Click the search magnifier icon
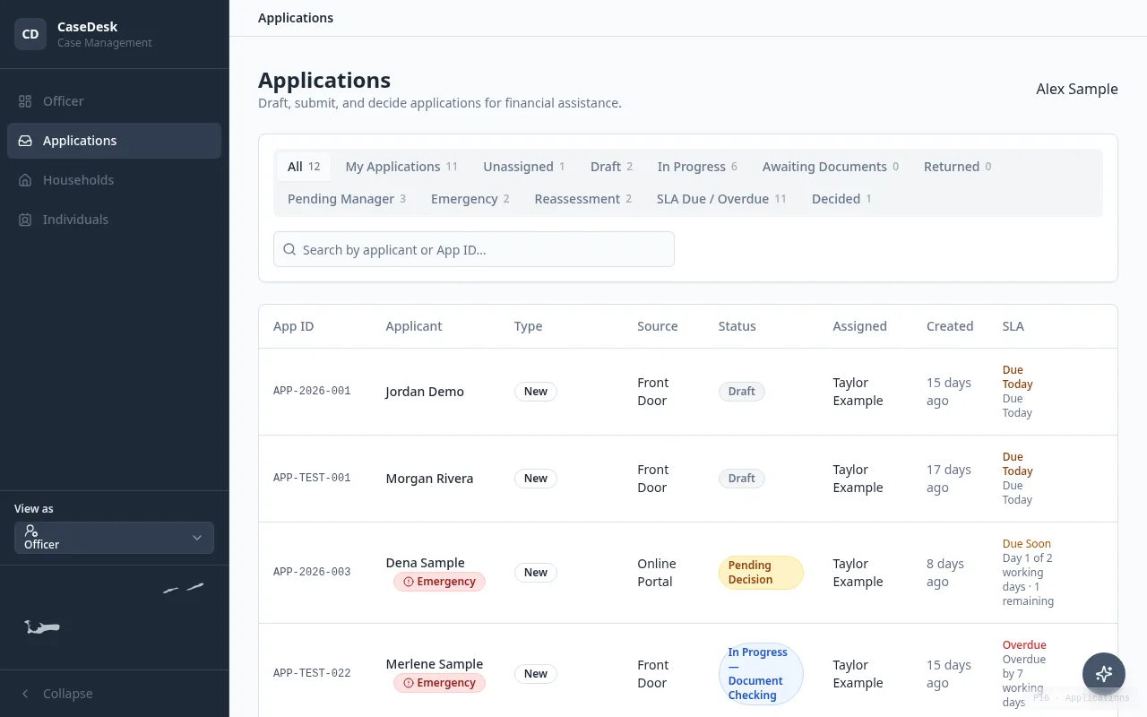Image resolution: width=1147 pixels, height=717 pixels. coord(289,249)
